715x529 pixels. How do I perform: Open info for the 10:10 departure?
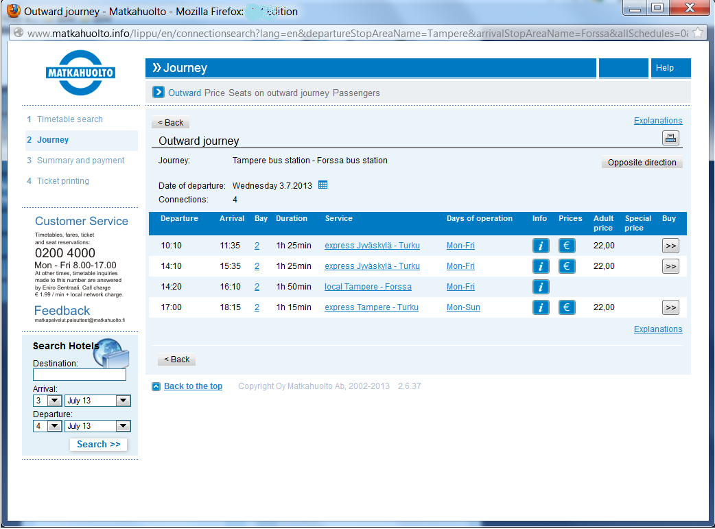(x=541, y=246)
